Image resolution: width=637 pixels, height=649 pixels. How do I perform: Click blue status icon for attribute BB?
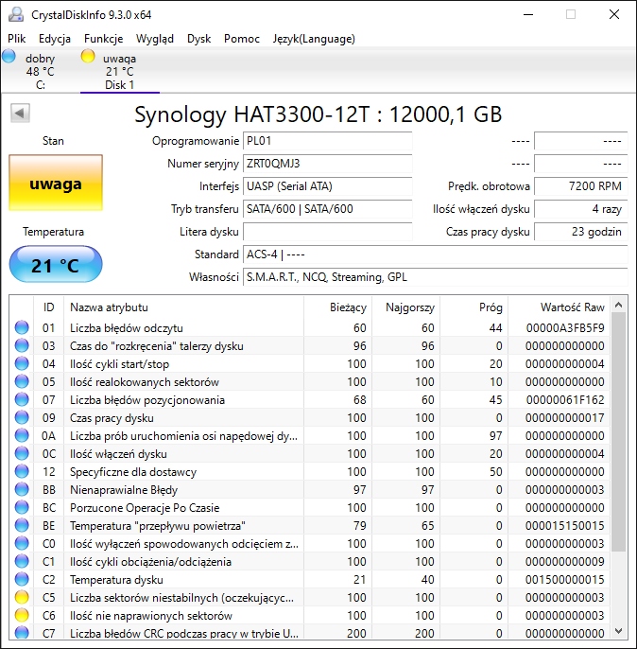(x=22, y=489)
